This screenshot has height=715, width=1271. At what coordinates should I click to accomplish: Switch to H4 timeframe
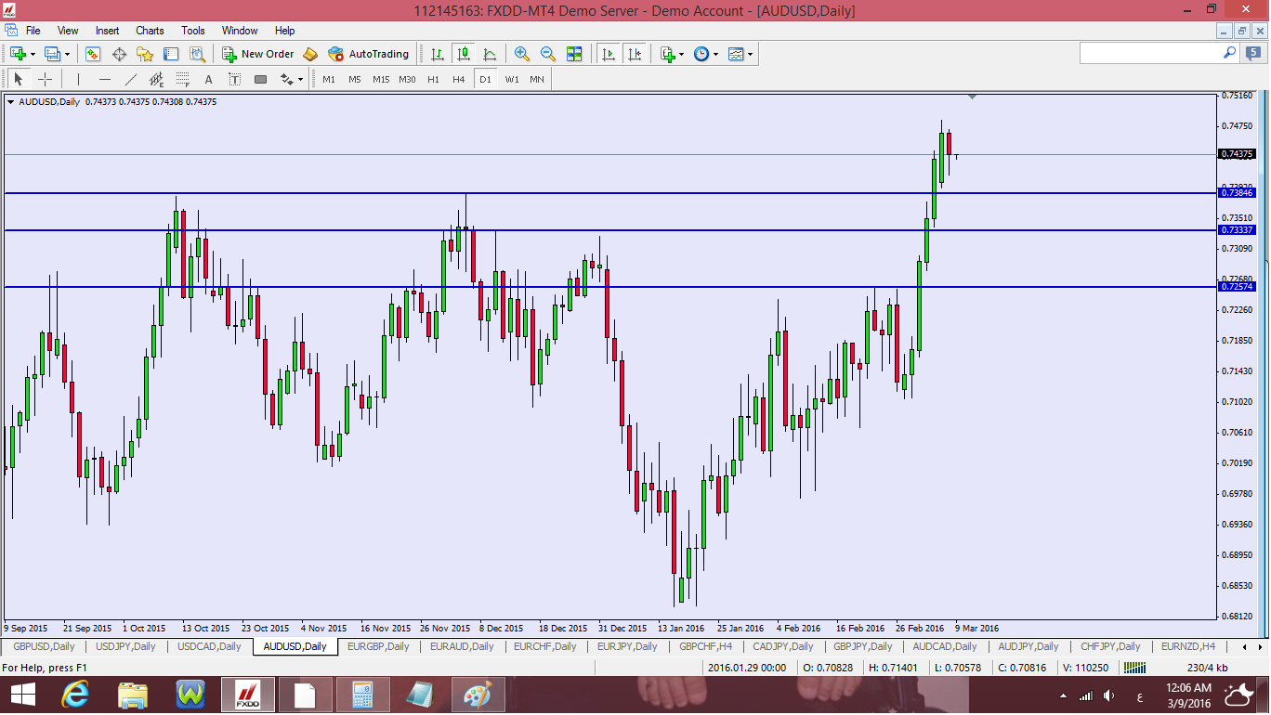pyautogui.click(x=459, y=79)
